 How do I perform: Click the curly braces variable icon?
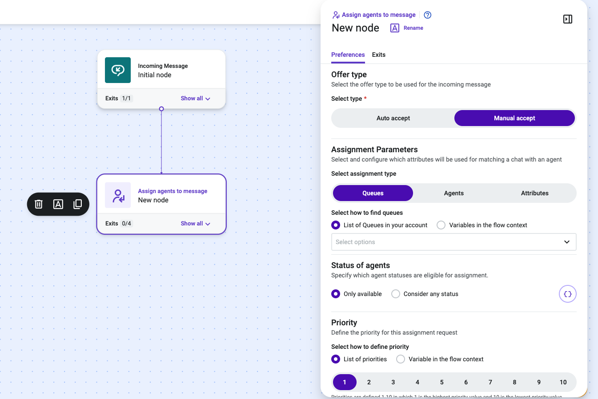point(568,294)
